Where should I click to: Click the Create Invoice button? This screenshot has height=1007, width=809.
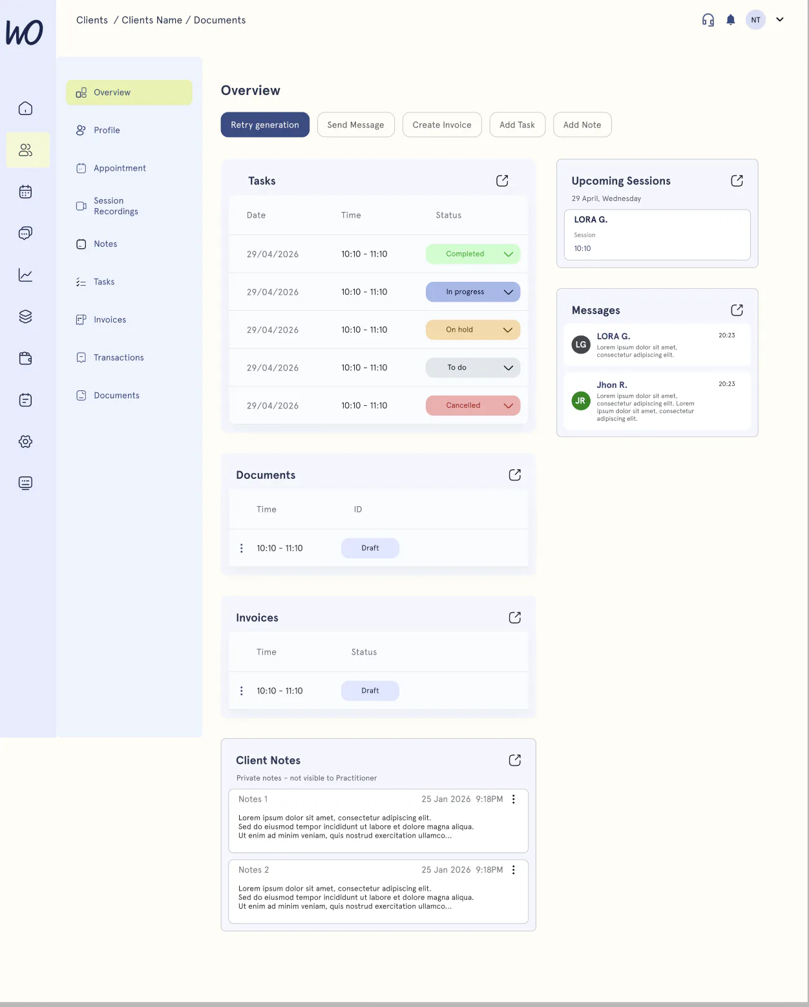click(442, 125)
